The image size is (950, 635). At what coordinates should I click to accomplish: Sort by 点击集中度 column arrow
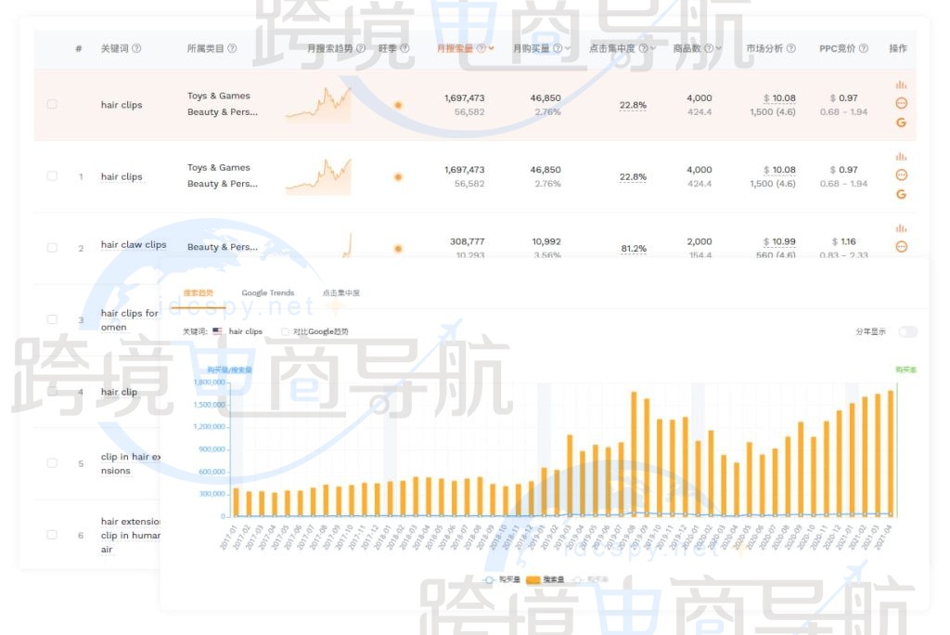(653, 48)
